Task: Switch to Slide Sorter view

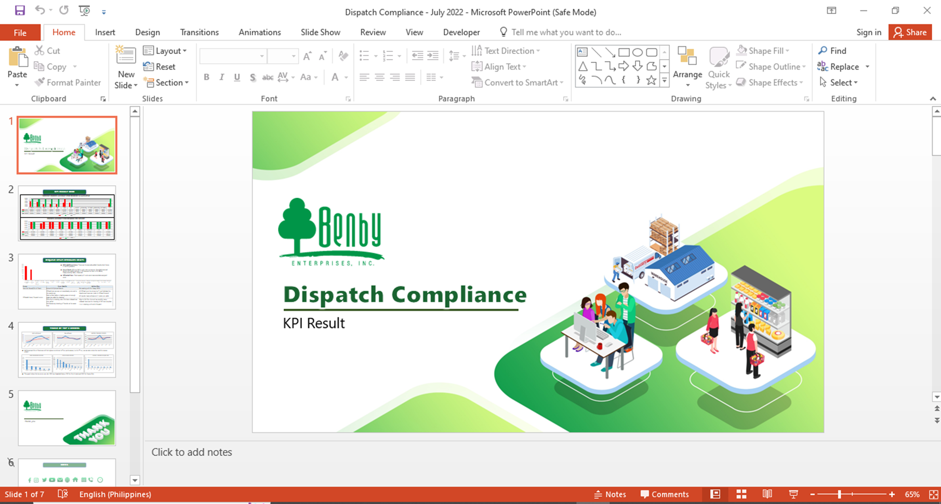Action: [x=741, y=494]
